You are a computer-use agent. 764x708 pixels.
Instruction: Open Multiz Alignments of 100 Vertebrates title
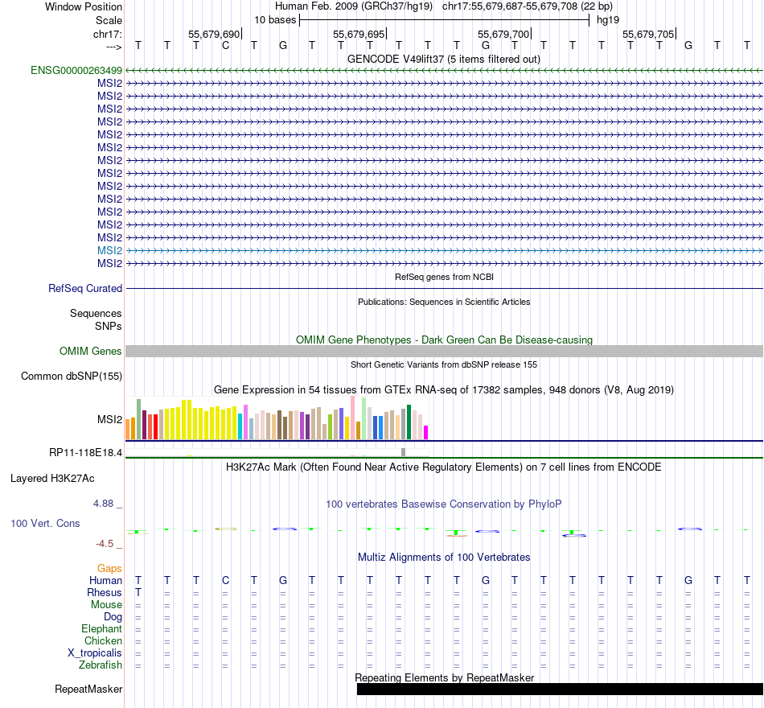point(444,558)
